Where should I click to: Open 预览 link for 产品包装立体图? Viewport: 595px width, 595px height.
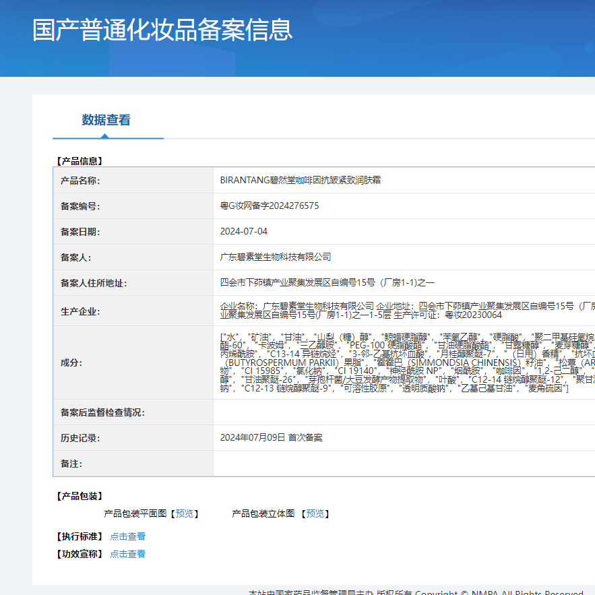point(315,513)
